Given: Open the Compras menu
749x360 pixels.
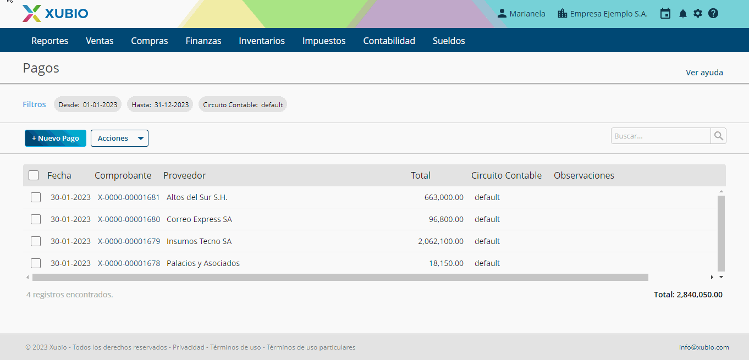Looking at the screenshot, I should [150, 41].
